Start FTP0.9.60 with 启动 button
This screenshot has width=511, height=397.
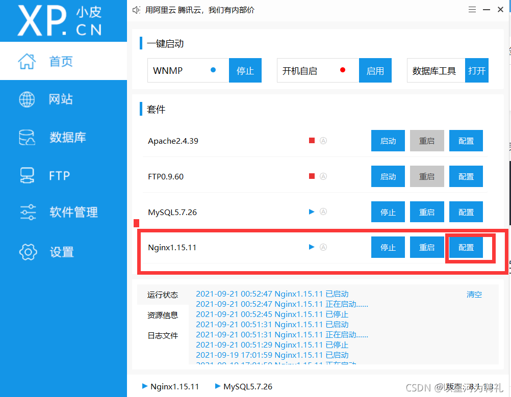coord(388,176)
